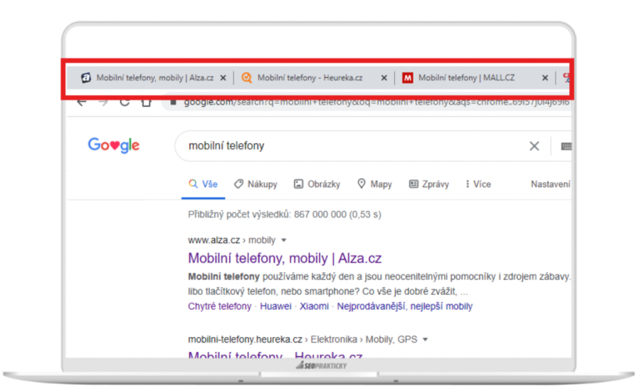Select the Vše results tab
The image size is (639, 389).
[x=203, y=184]
